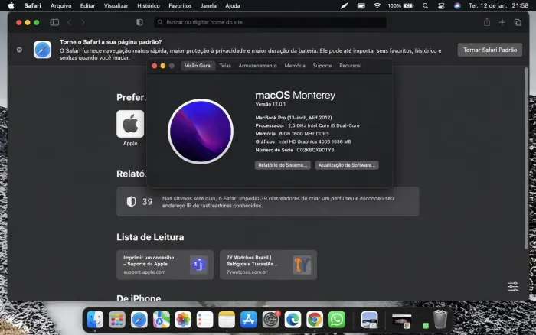Restore the minimized window thumbnail in the Dock

(x=402, y=320)
